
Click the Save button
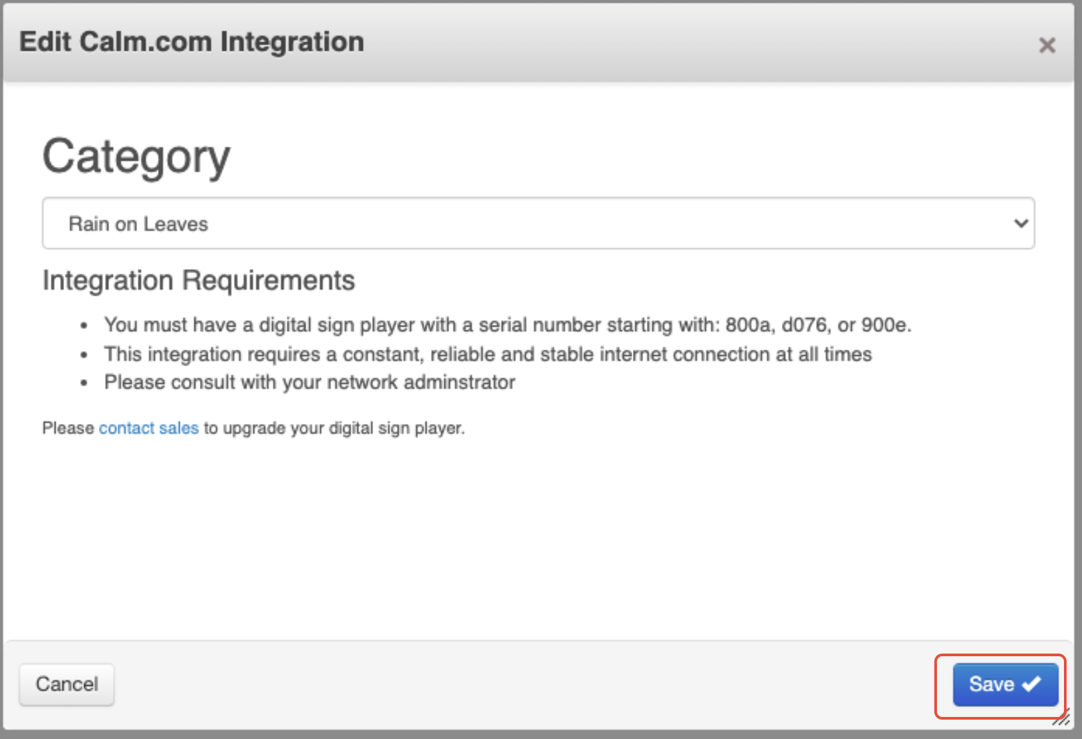[1005, 684]
